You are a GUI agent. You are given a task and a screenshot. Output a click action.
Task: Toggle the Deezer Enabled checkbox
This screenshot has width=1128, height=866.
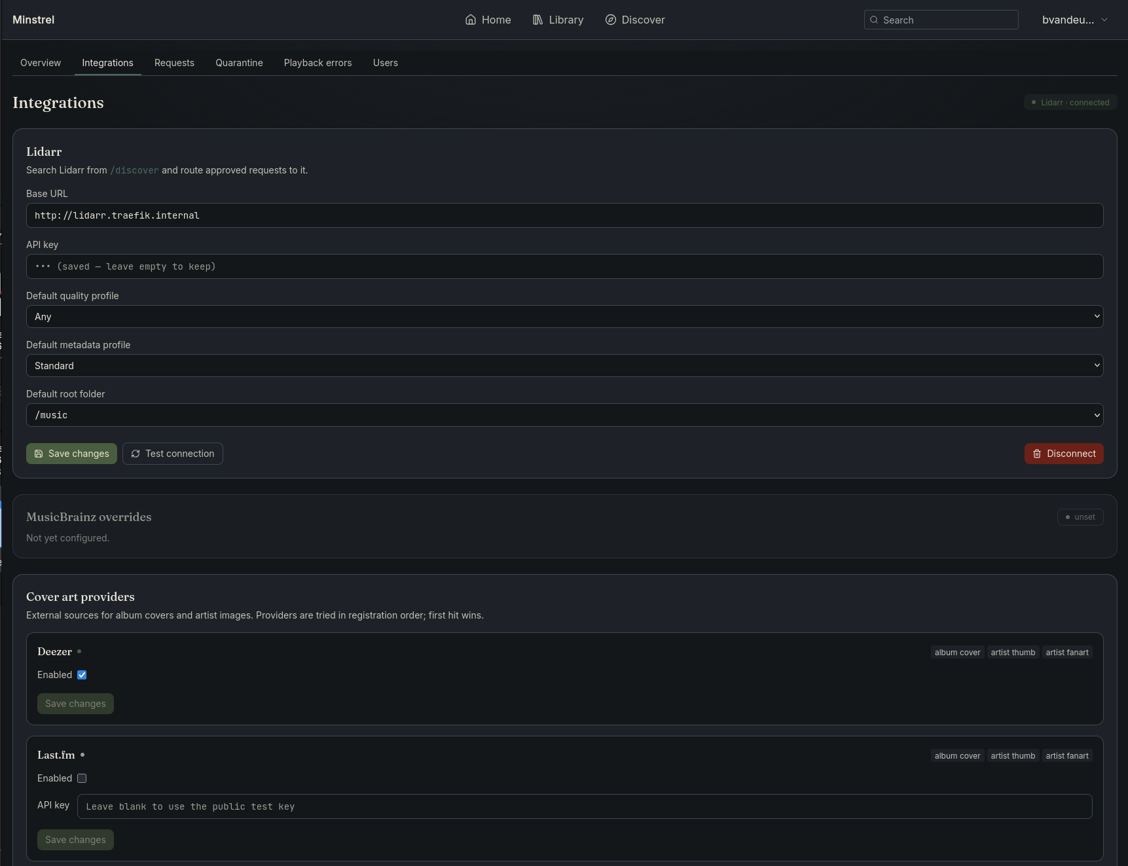(82, 675)
